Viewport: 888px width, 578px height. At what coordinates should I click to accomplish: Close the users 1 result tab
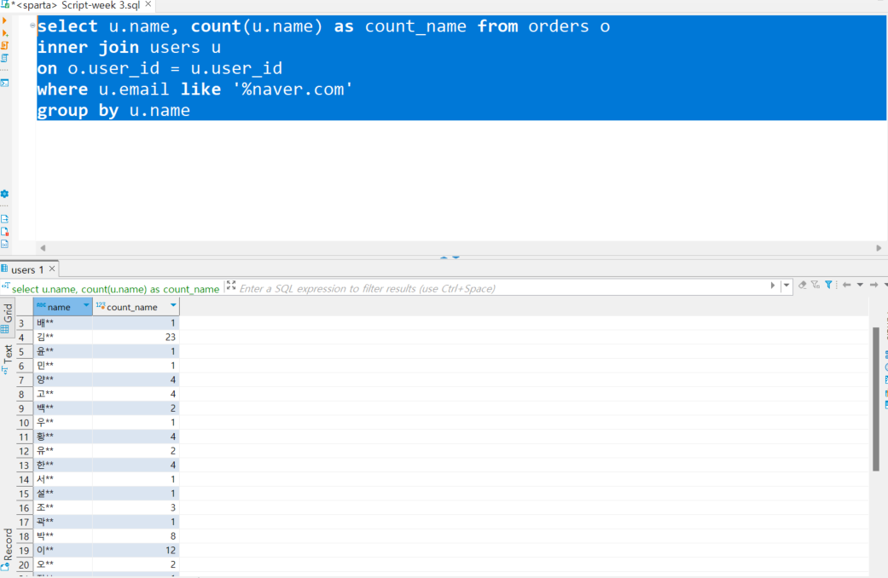[51, 269]
